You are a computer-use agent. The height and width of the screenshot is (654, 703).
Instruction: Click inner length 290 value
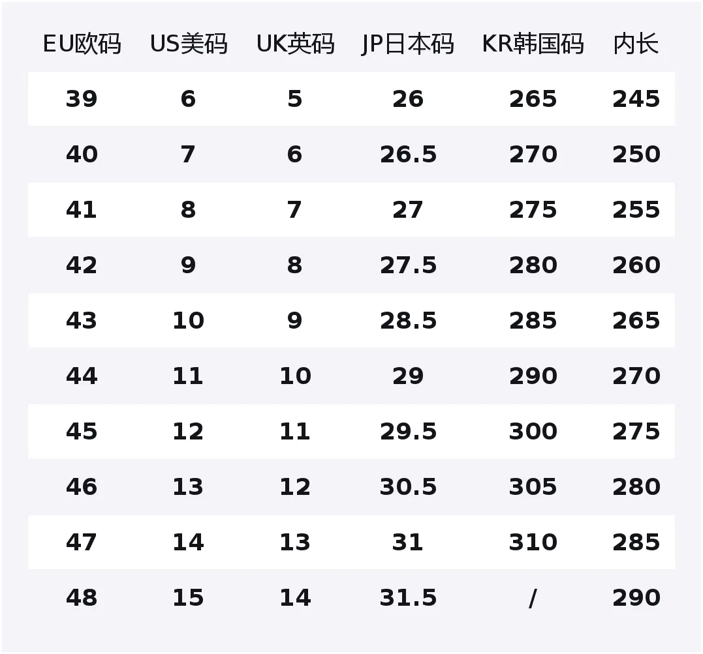(636, 597)
